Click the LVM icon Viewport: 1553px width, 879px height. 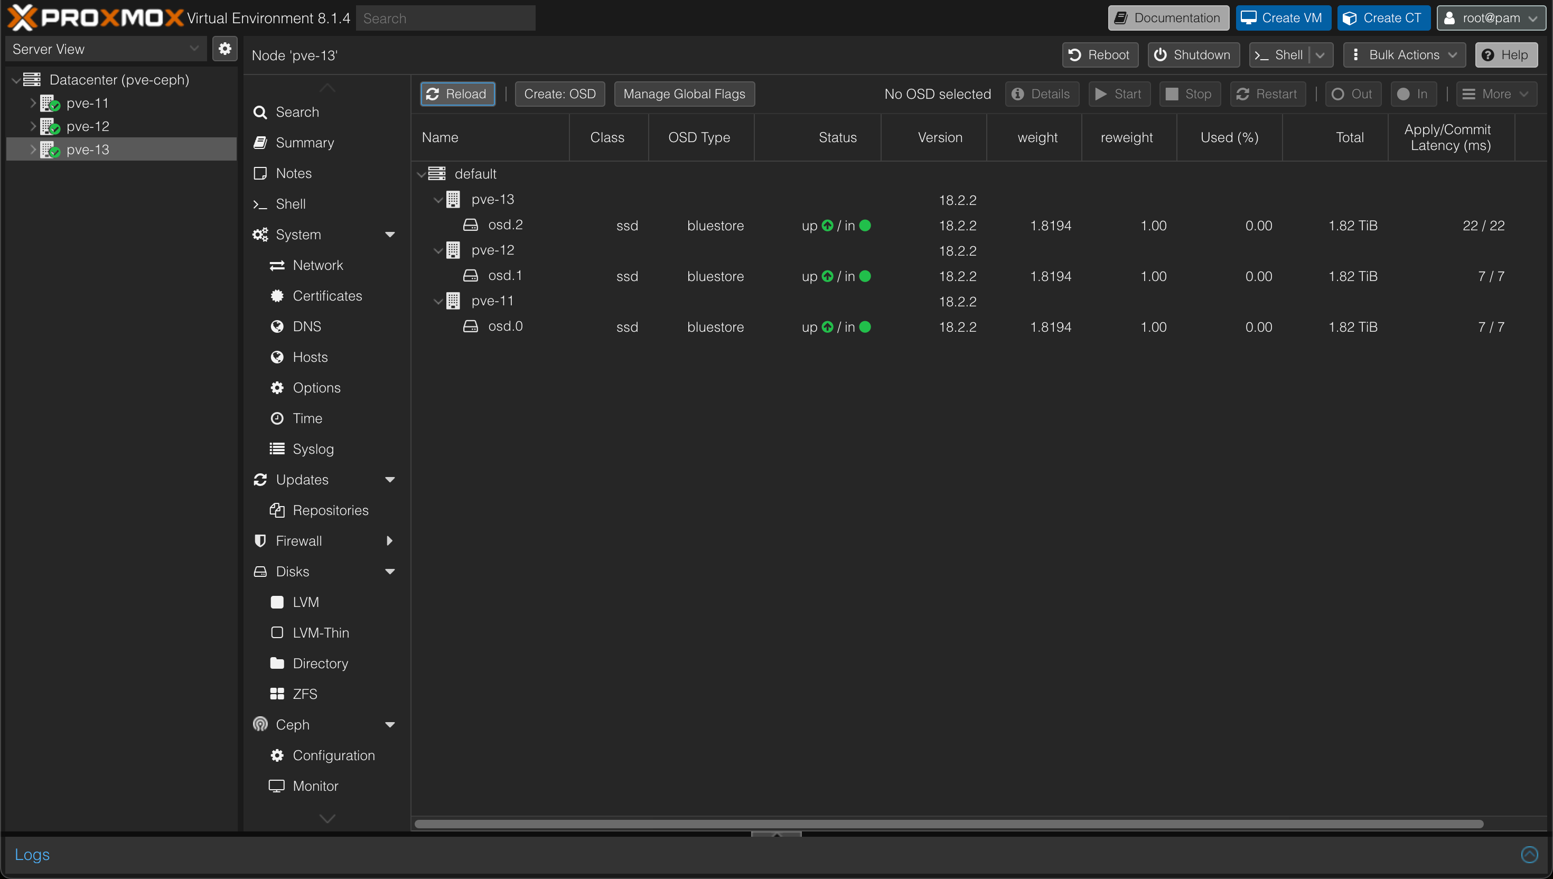point(277,602)
